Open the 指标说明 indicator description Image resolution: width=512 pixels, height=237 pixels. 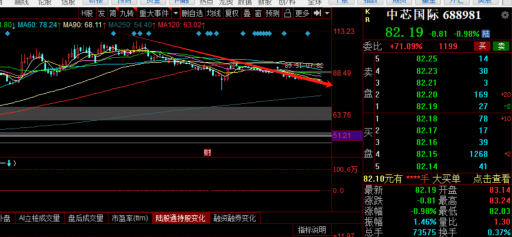(x=312, y=230)
